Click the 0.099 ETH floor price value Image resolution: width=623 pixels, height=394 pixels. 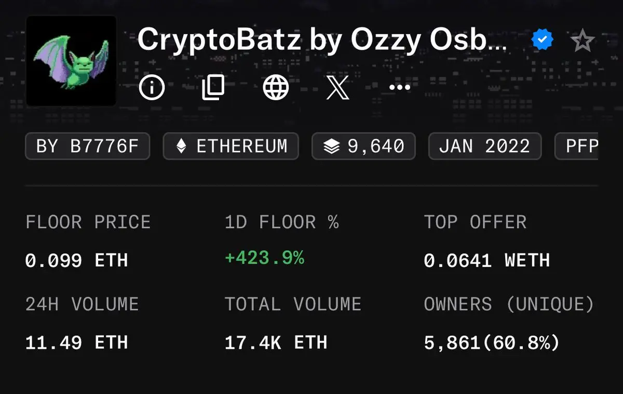pos(76,260)
